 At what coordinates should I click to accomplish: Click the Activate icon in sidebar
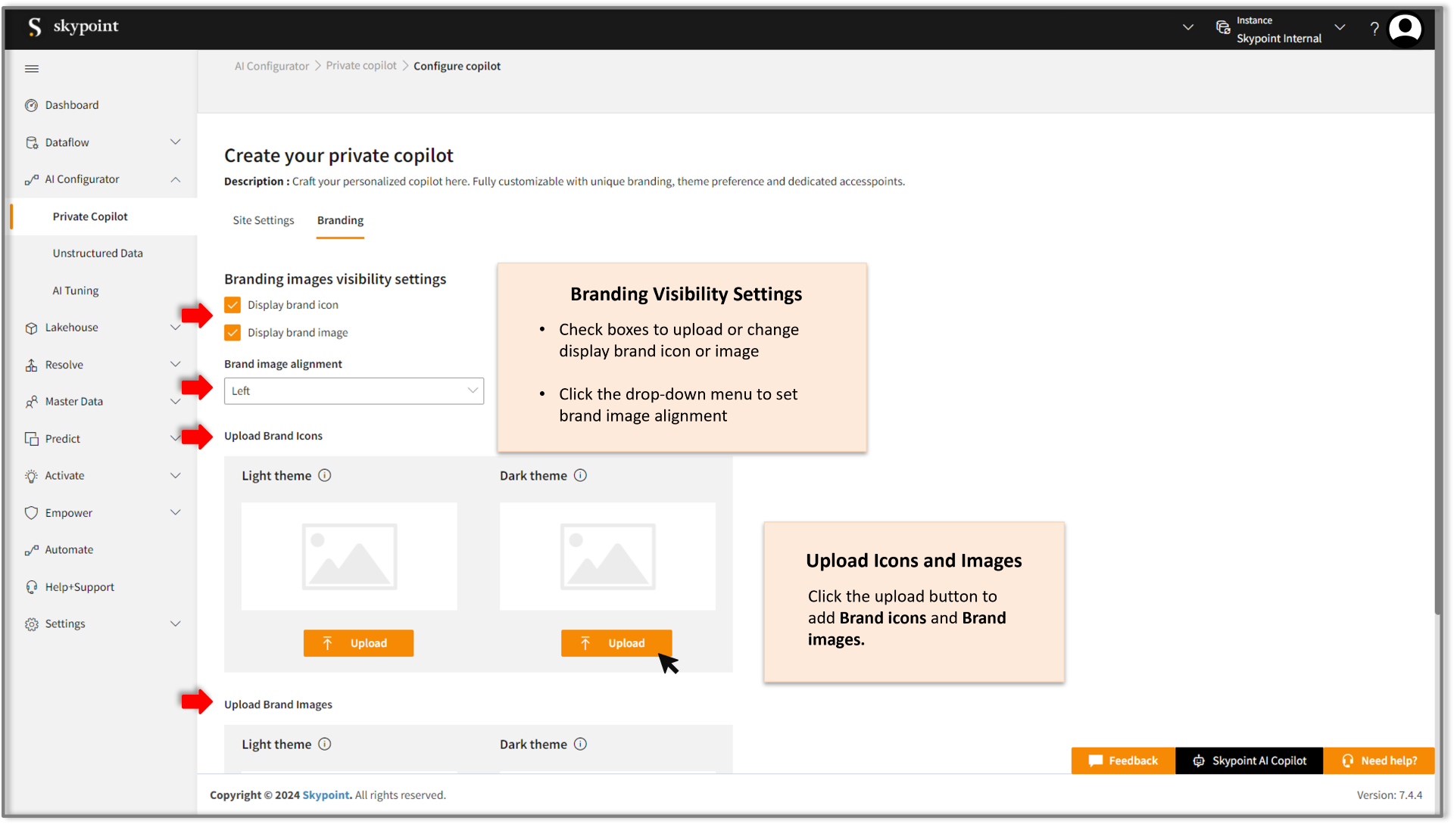click(x=31, y=475)
